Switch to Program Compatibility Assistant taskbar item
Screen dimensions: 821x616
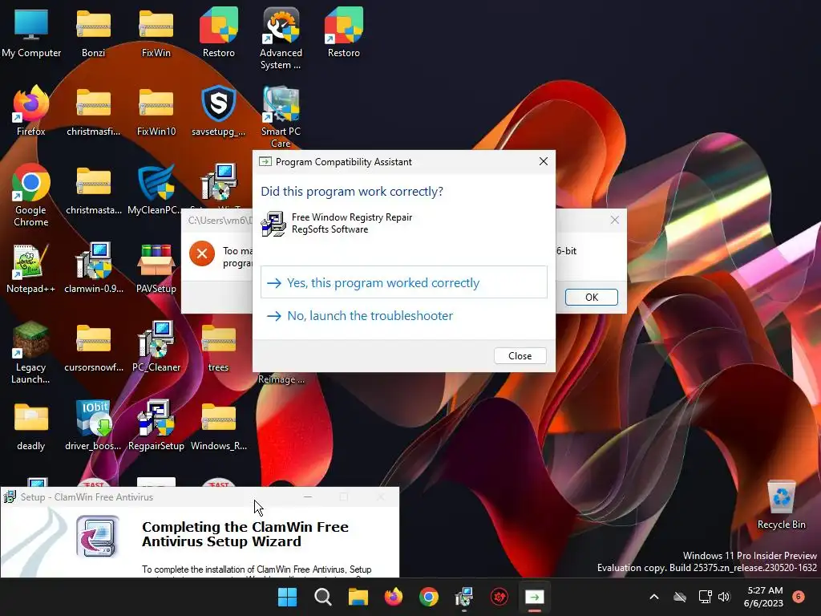pos(535,597)
